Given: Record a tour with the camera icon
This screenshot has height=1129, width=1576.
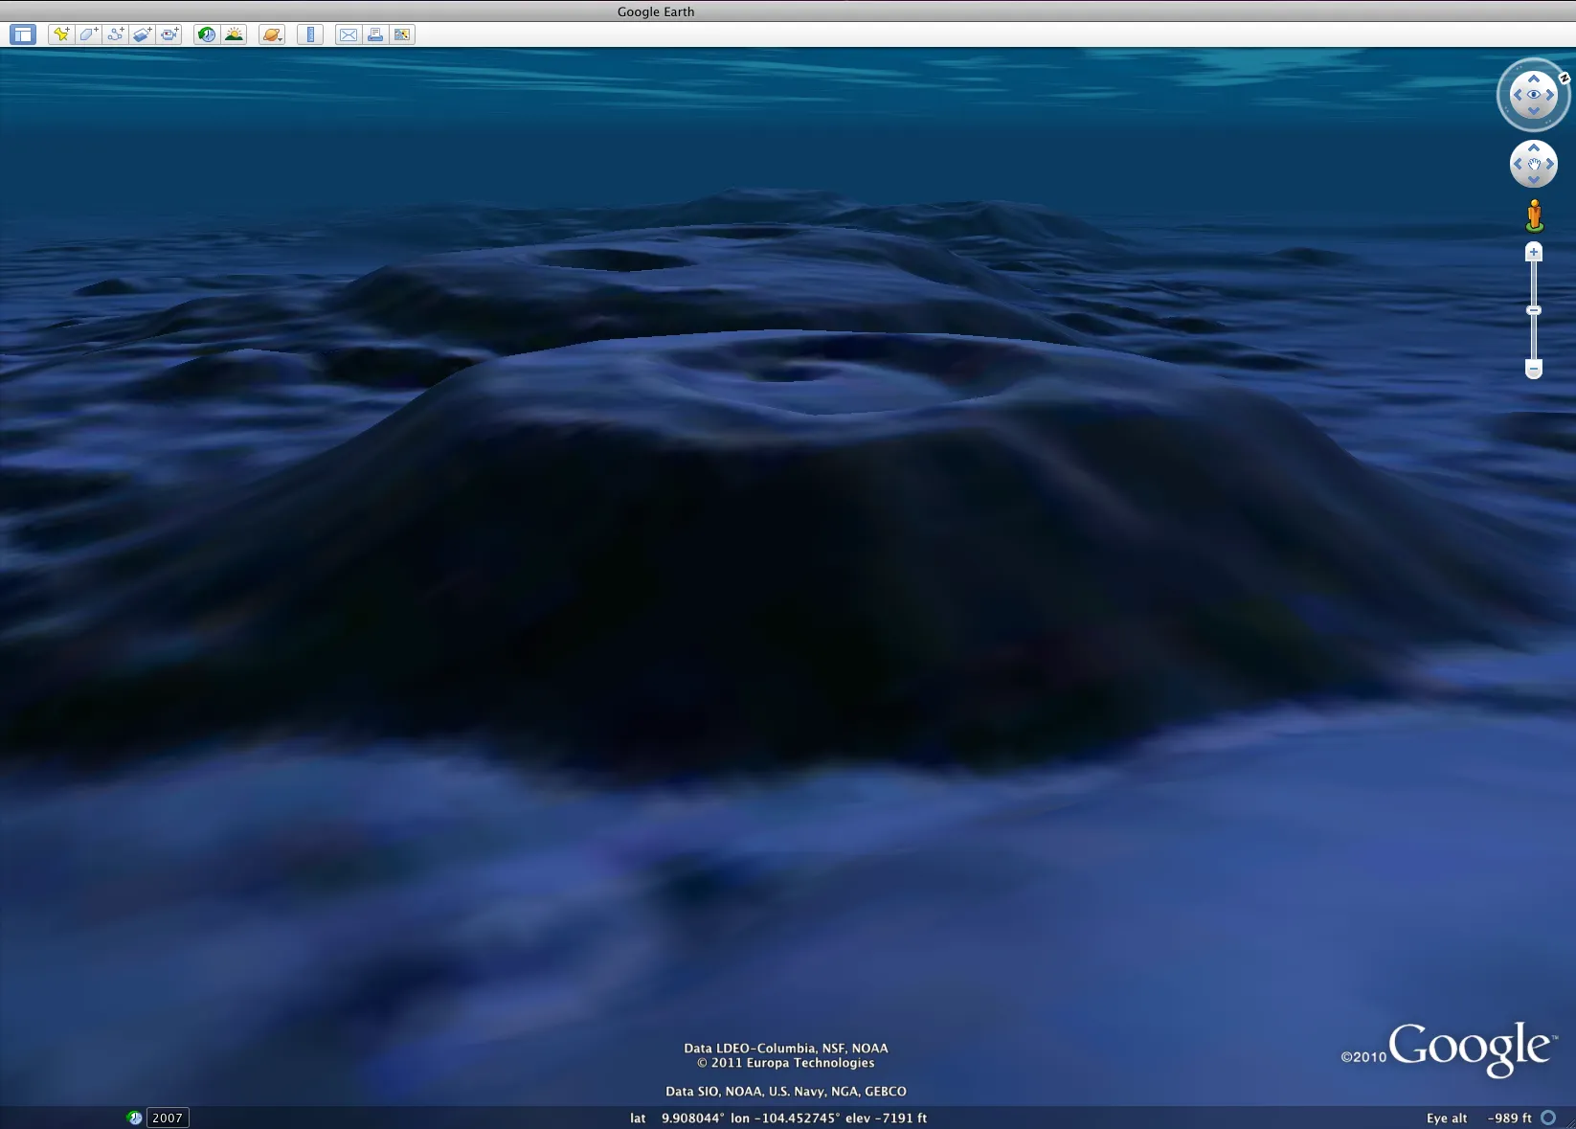Looking at the screenshot, I should pos(169,34).
